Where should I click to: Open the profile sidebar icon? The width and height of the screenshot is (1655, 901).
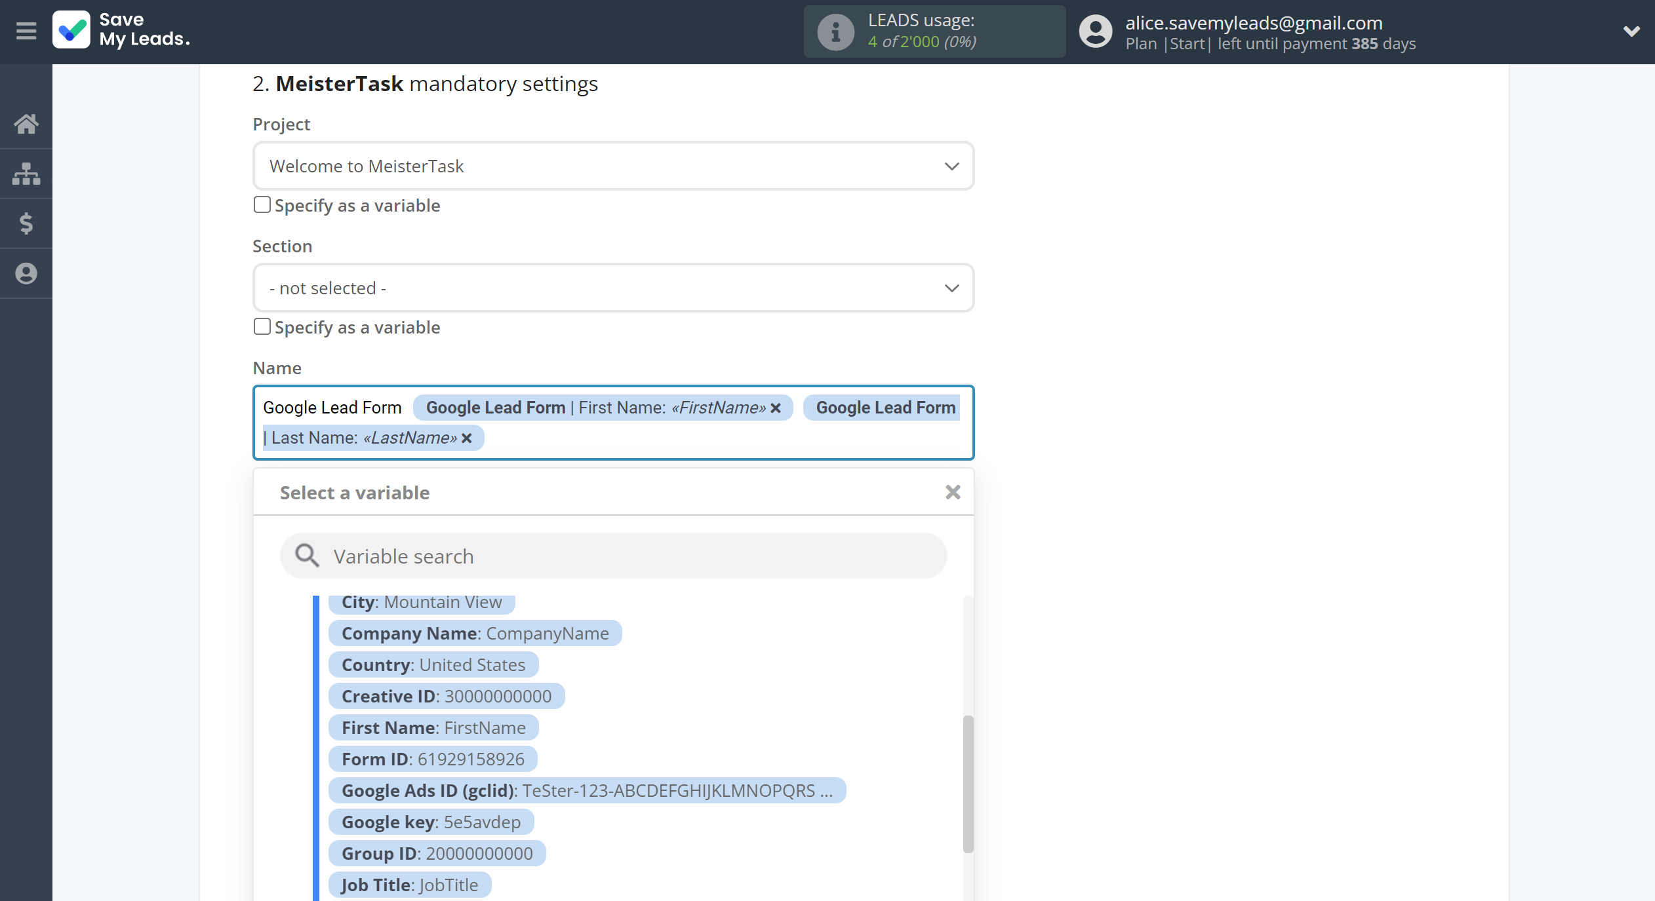pos(26,273)
